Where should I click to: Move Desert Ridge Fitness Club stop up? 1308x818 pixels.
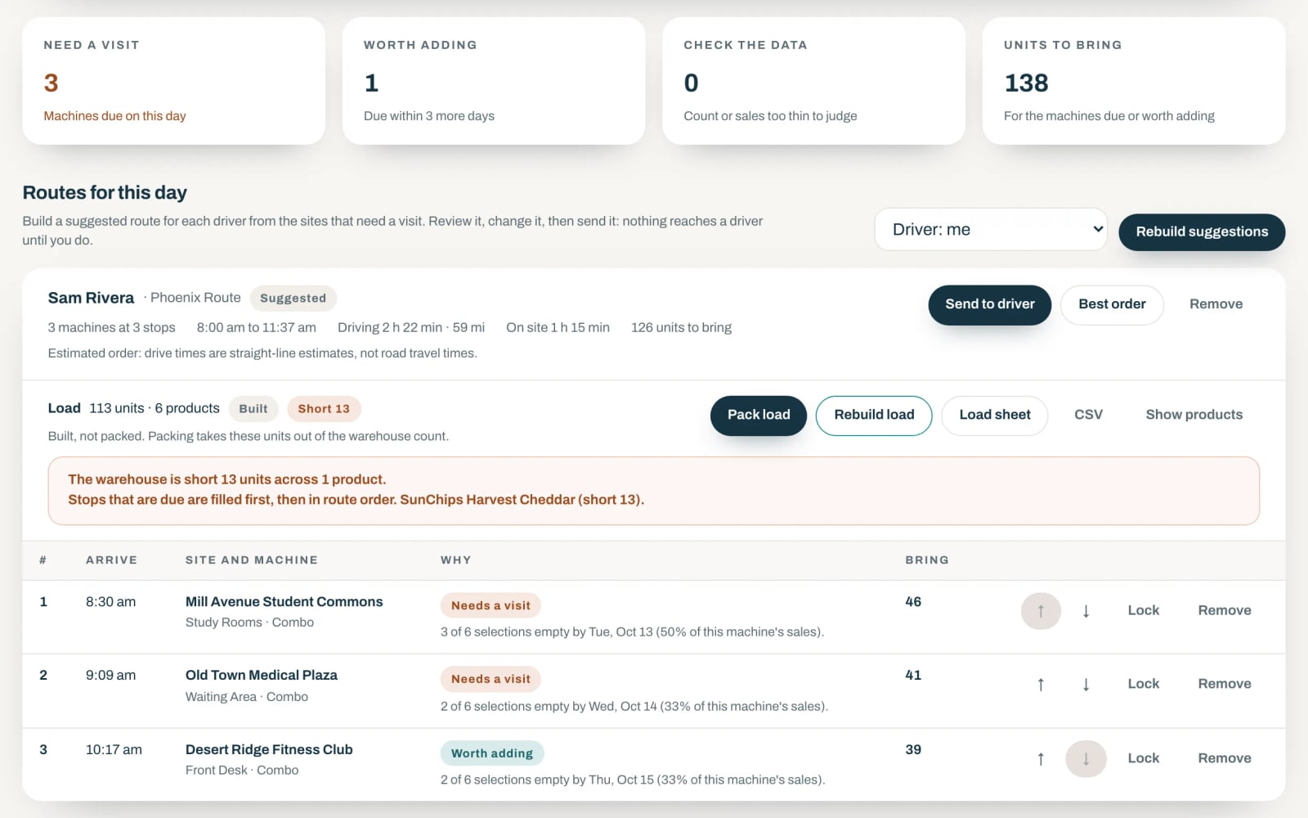(1041, 759)
